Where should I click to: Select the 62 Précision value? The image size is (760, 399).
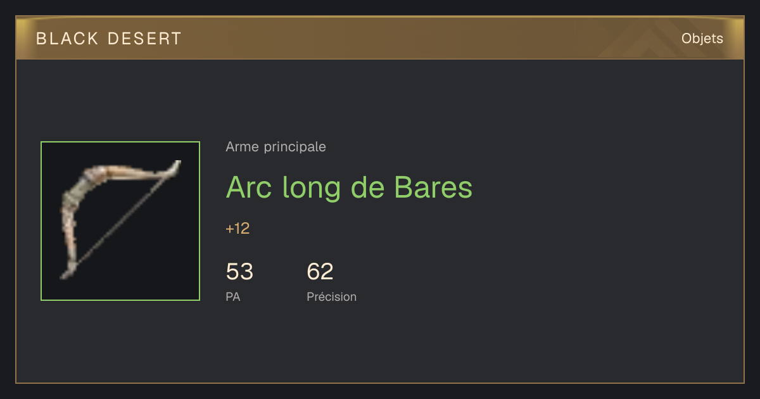[320, 272]
